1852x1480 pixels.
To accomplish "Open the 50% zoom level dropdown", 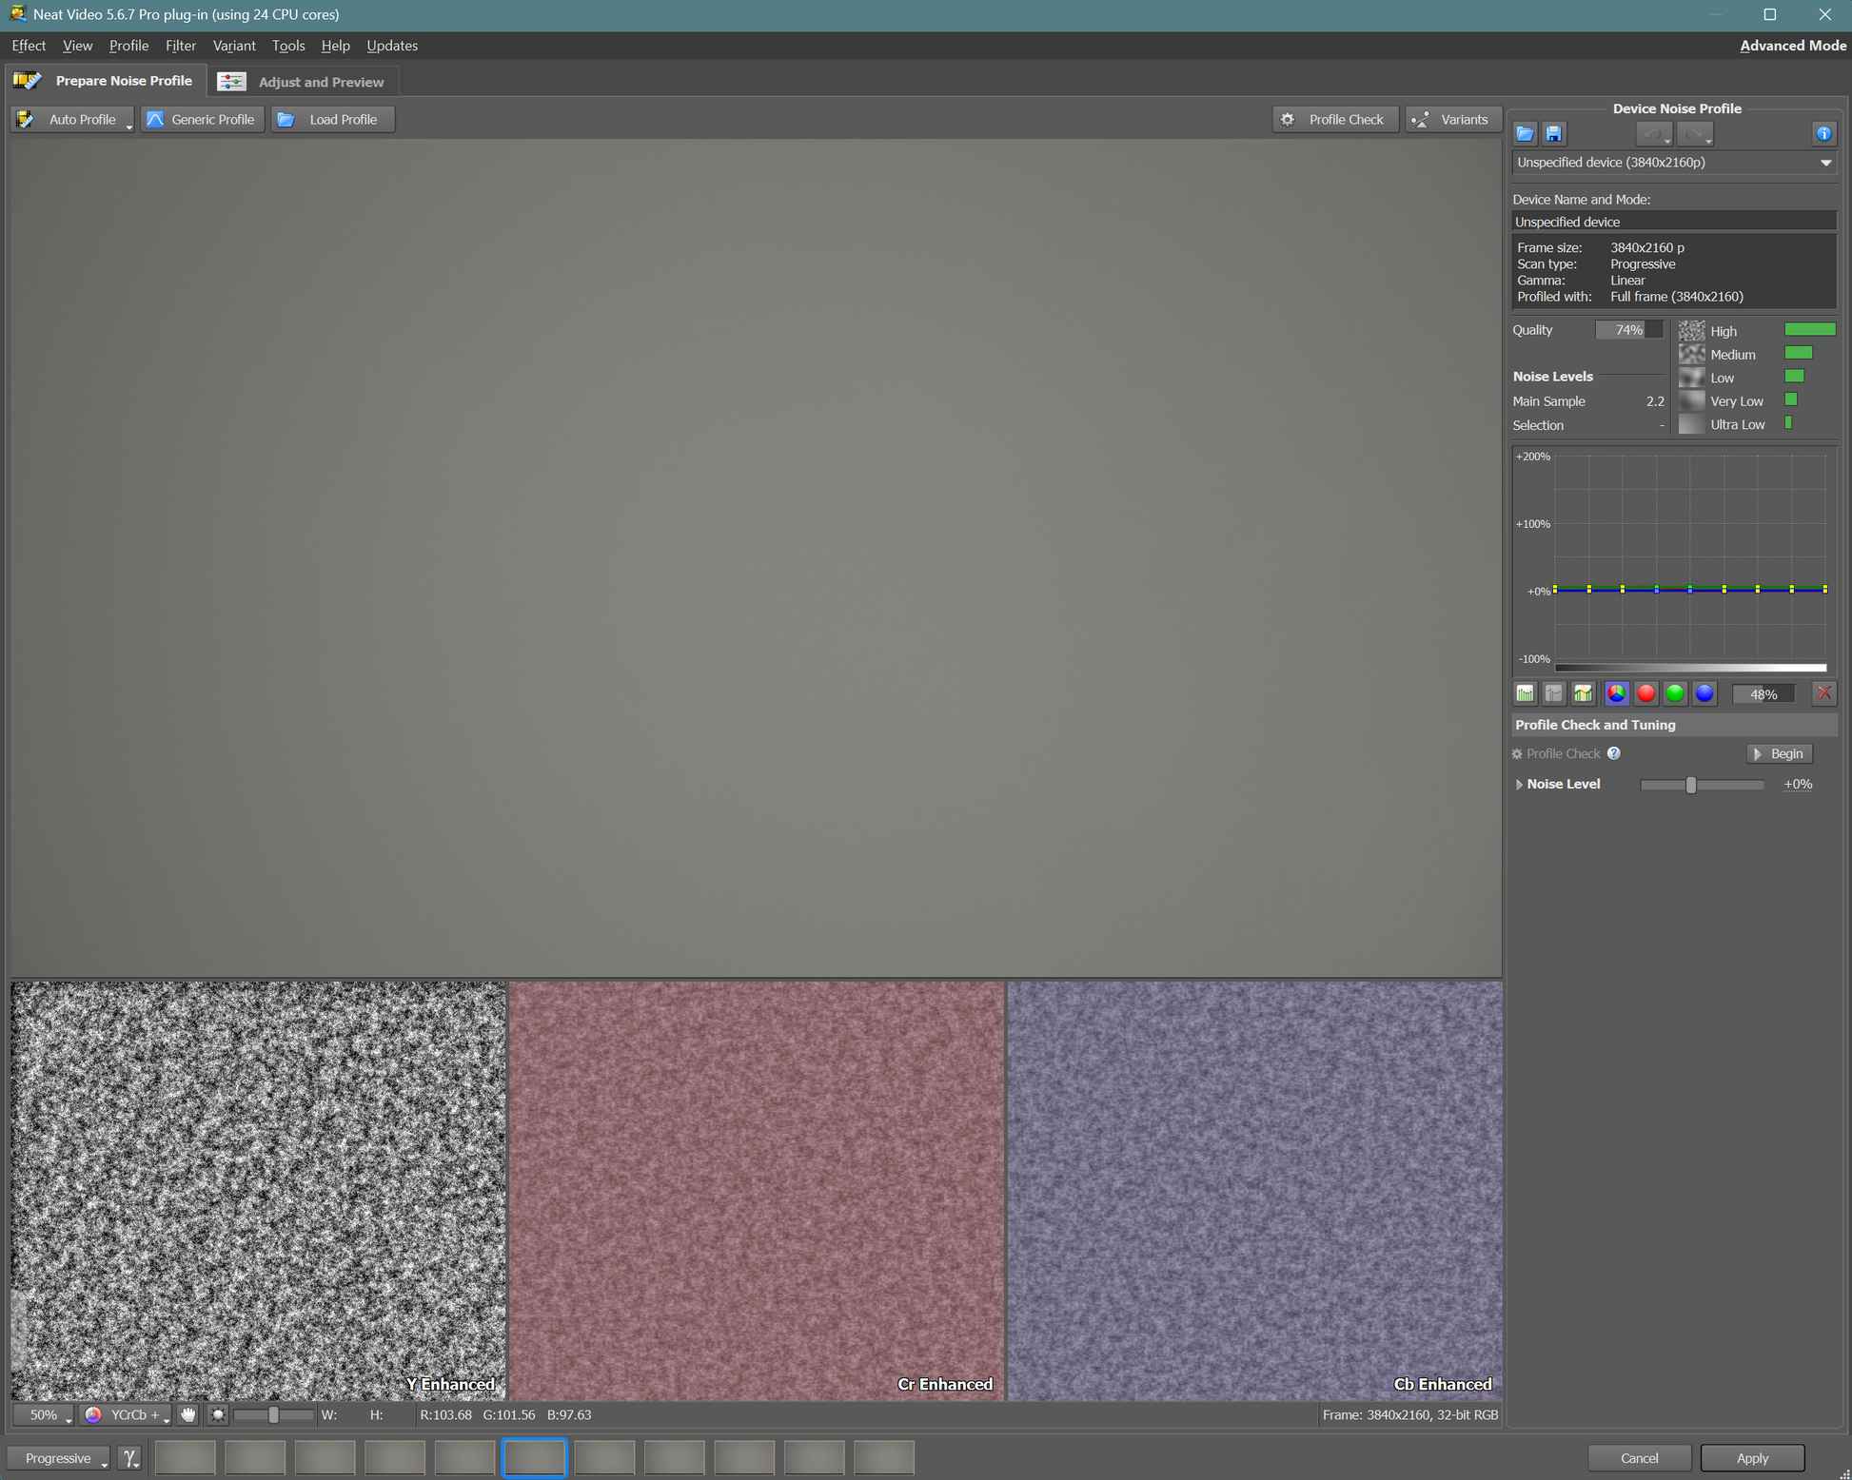I will click(x=45, y=1414).
